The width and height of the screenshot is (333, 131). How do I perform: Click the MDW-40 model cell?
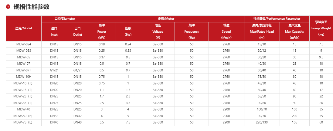pyautogui.click(x=24, y=109)
